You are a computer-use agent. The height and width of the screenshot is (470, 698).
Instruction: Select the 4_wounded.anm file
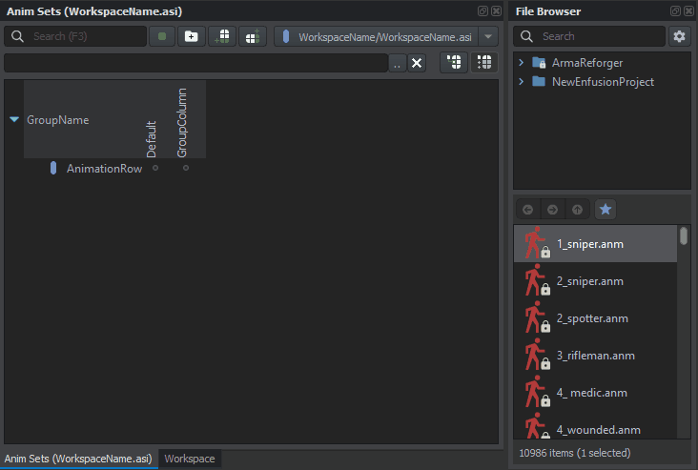(596, 426)
